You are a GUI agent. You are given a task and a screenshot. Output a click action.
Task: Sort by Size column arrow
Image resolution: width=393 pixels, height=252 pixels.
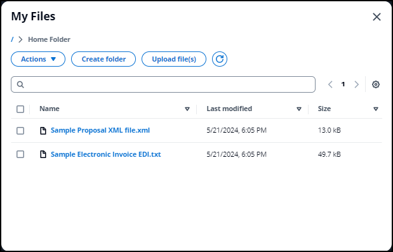tap(376, 109)
